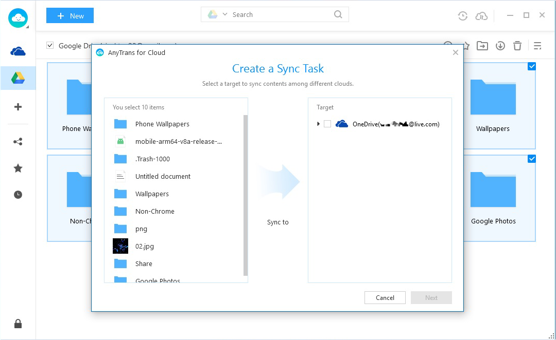Add a new cloud with the sidebar plus icon
The image size is (556, 340).
point(18,107)
